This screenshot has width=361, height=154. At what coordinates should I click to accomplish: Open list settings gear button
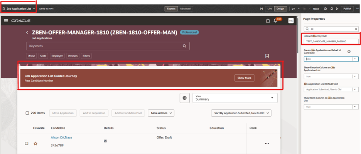point(184,98)
